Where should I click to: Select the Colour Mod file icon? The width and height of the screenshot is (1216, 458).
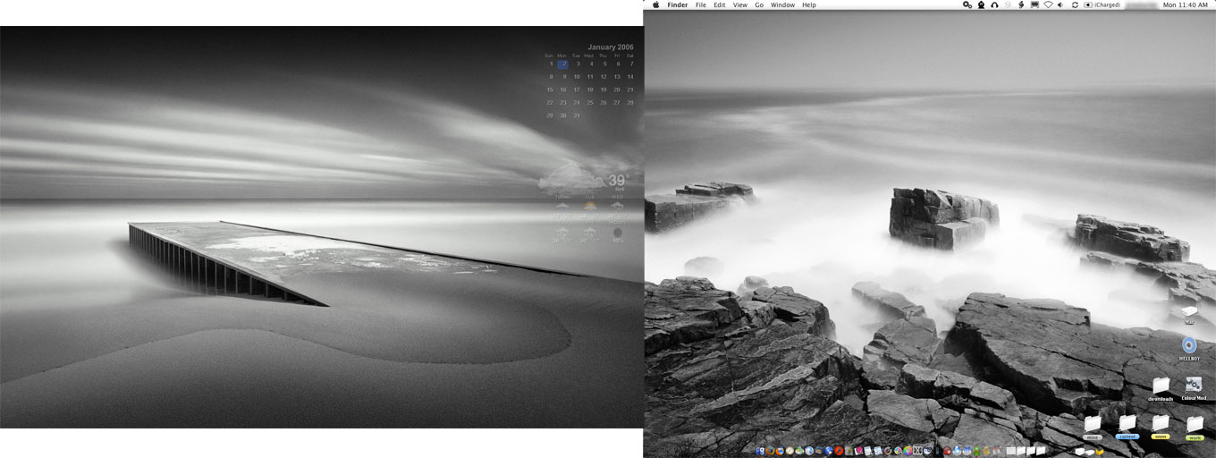[1194, 385]
